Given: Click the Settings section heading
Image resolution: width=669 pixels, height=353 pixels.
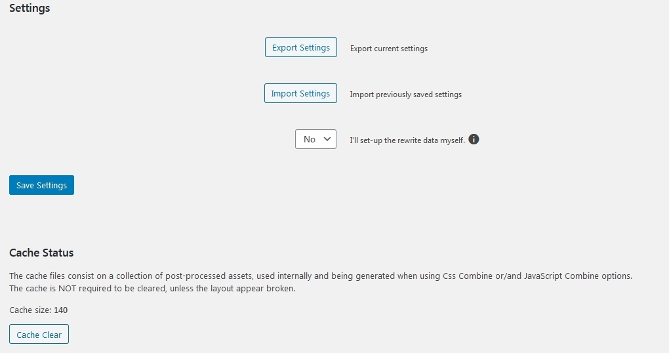Looking at the screenshot, I should point(30,8).
